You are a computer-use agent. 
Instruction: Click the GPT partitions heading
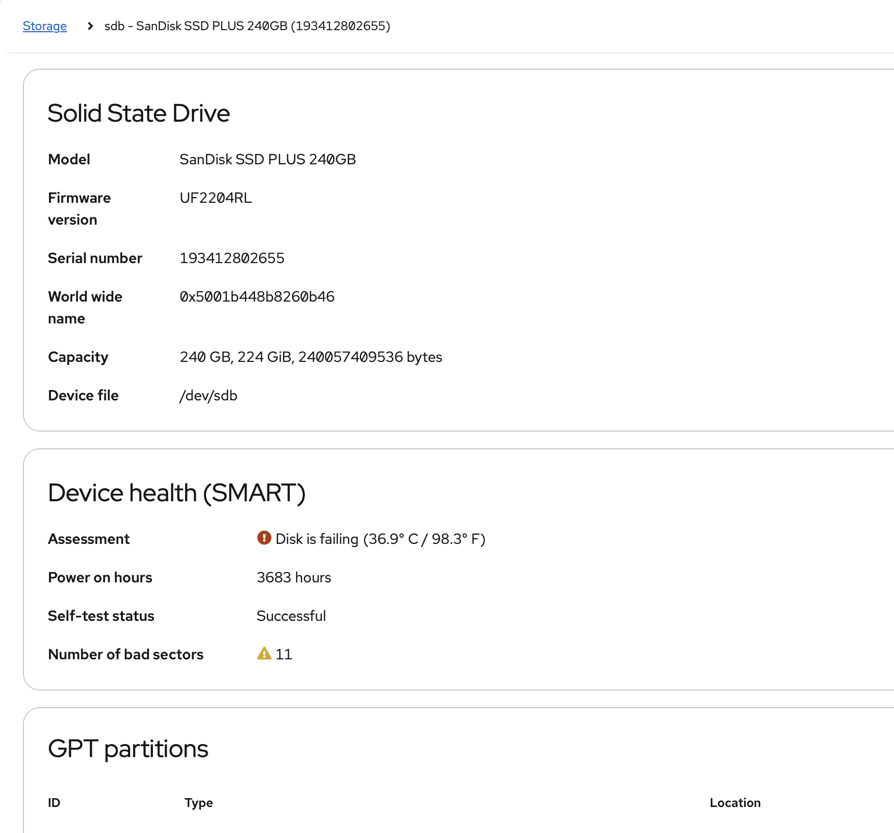(x=127, y=748)
